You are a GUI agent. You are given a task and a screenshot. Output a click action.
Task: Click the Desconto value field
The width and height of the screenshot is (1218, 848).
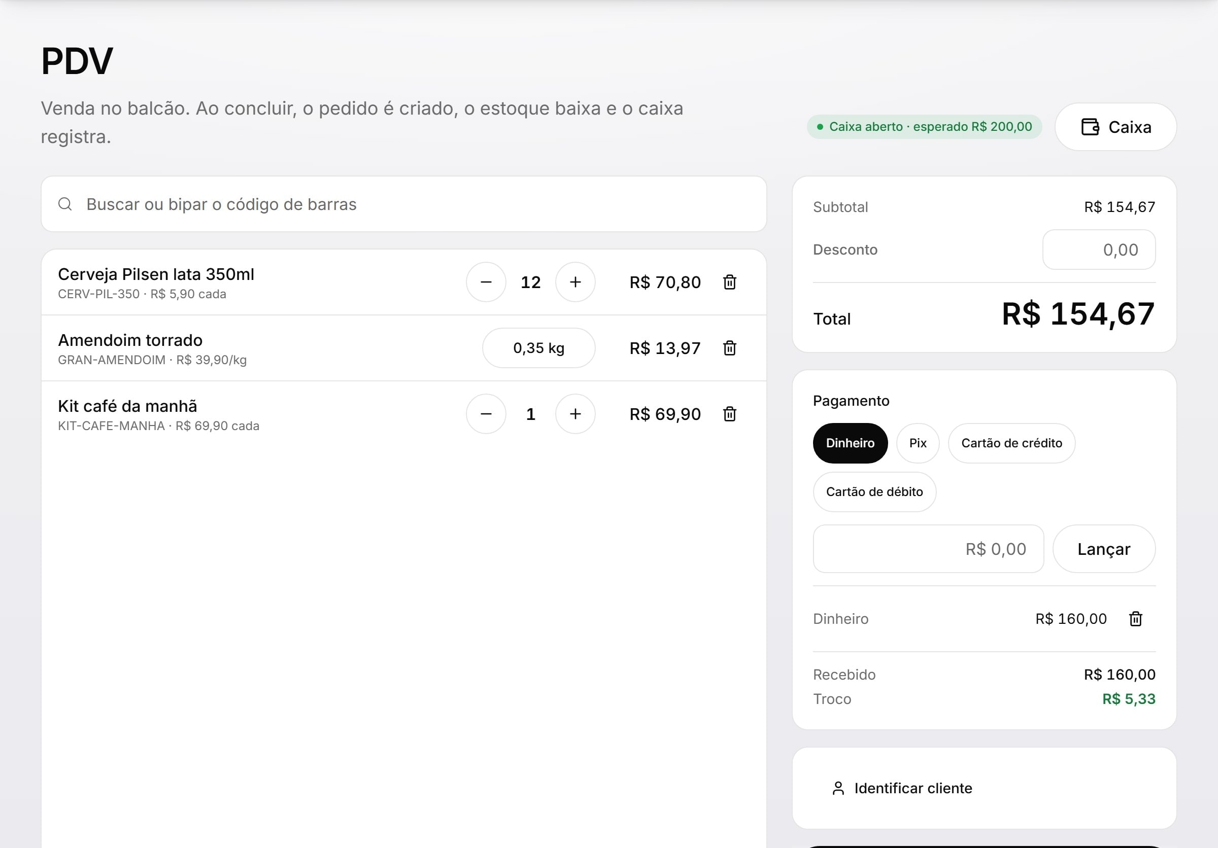click(1099, 250)
